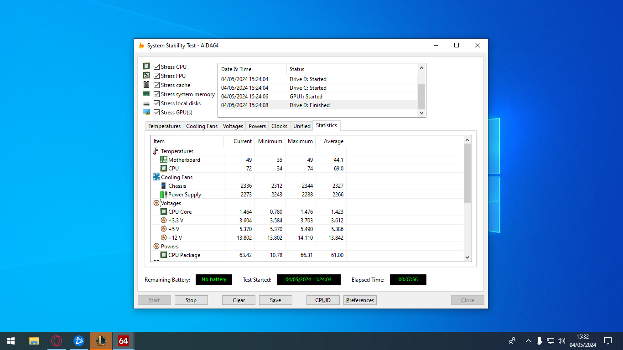
Task: Click the lightning icon of Powers group
Action: 156,246
